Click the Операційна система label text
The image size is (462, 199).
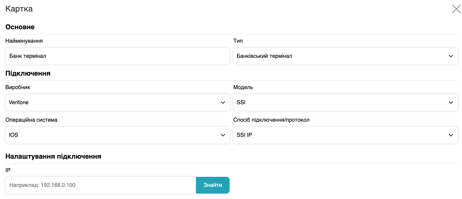coord(31,120)
